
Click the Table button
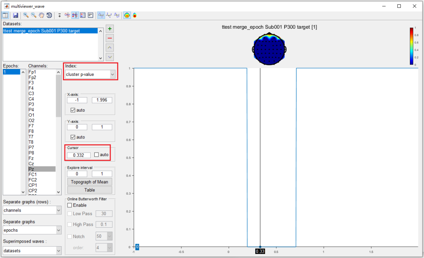point(90,190)
